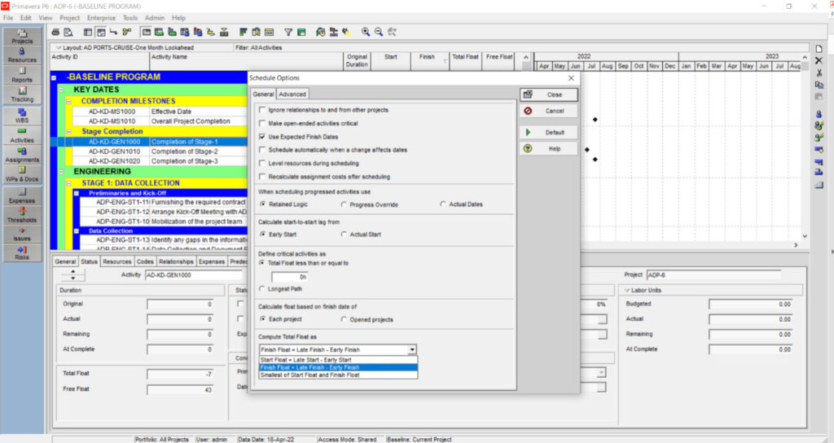Switch to Advanced tab in Schedule Options

(292, 94)
